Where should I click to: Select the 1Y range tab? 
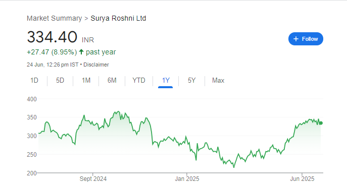tap(166, 80)
